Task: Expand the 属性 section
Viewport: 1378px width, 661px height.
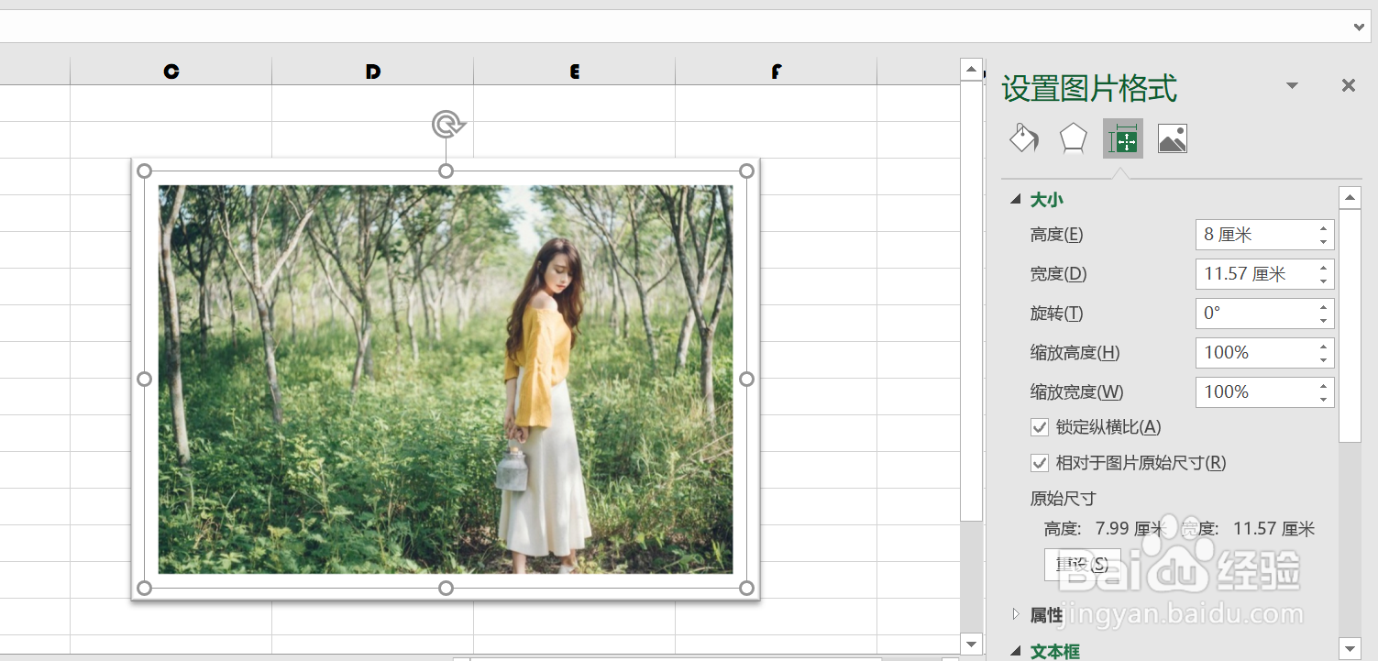Action: click(1016, 614)
